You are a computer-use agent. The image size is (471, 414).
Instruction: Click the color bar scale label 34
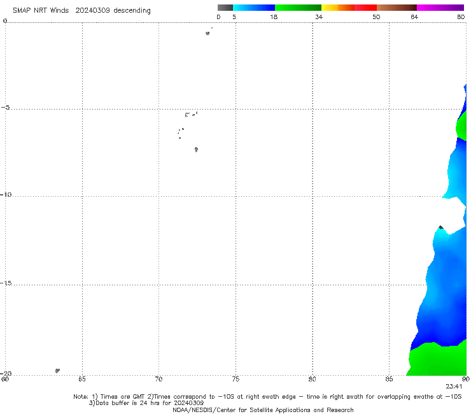[319, 17]
